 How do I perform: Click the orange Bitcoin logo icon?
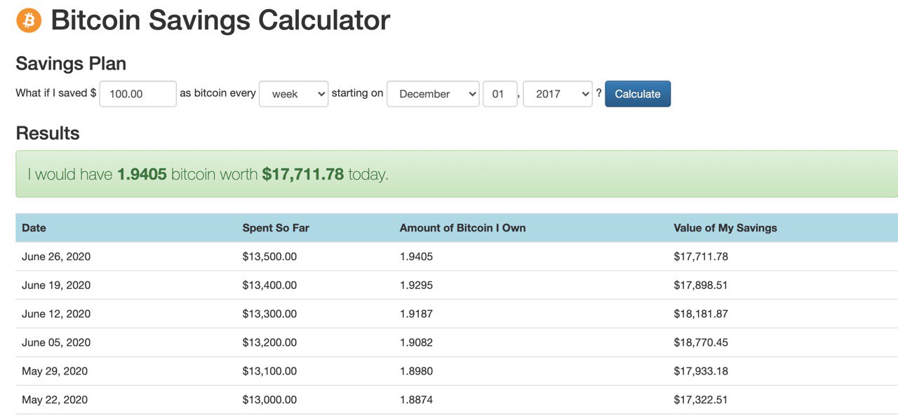(x=29, y=20)
